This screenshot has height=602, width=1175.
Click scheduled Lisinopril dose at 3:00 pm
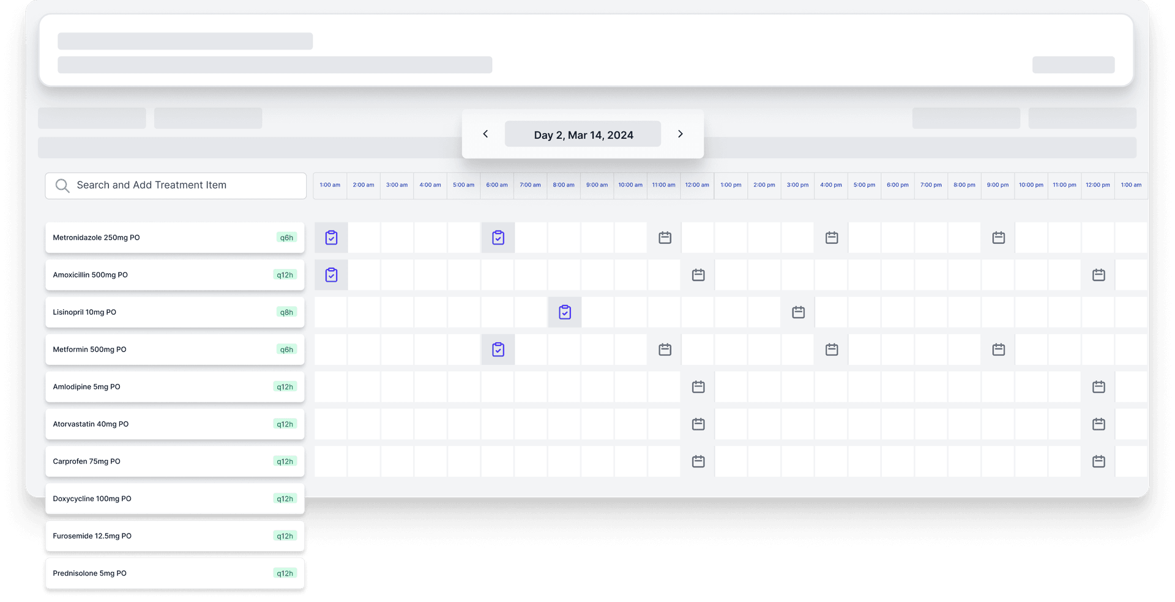click(x=798, y=312)
